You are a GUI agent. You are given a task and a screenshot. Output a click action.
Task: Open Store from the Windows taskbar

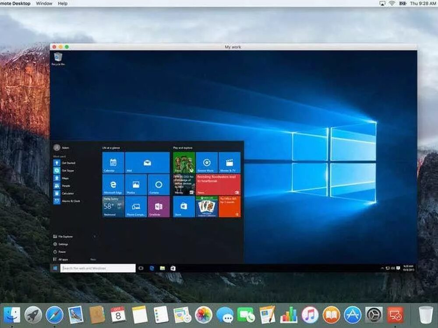[x=173, y=268]
